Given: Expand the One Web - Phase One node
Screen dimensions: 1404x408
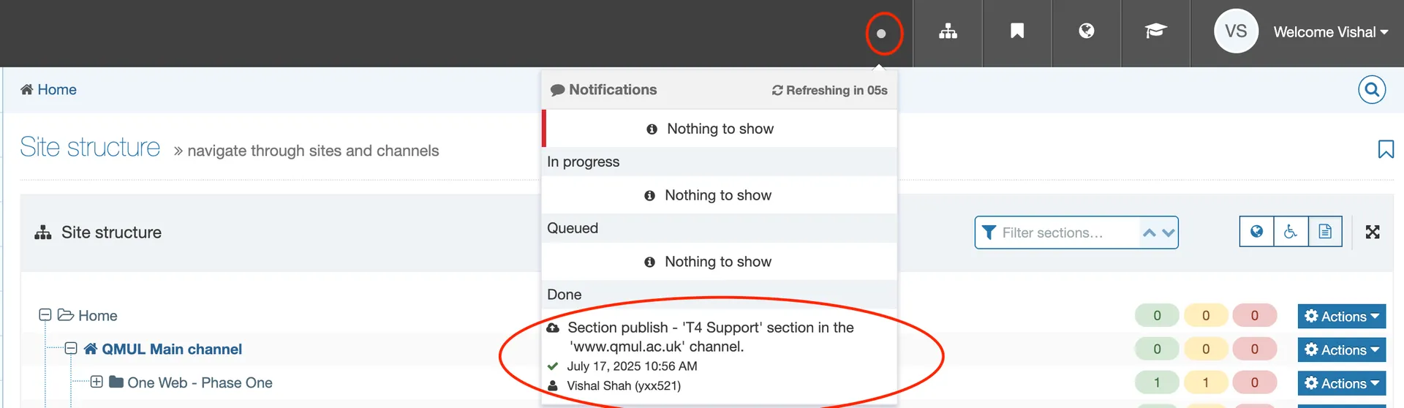Looking at the screenshot, I should pos(97,382).
